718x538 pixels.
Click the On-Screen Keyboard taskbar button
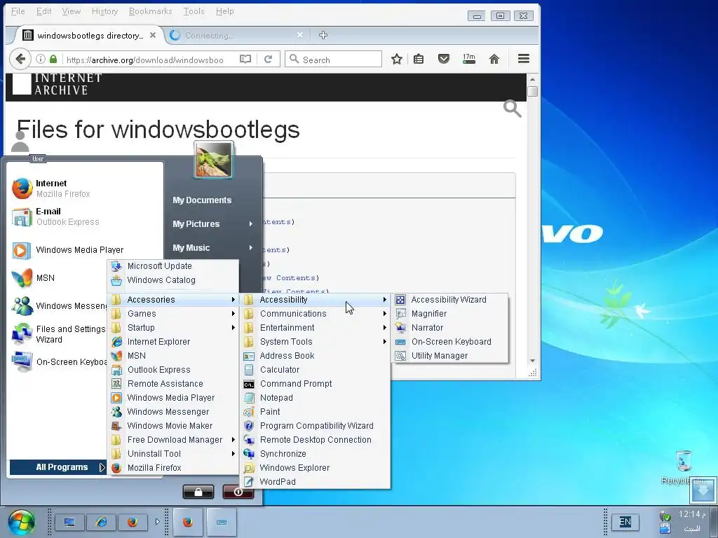pyautogui.click(x=221, y=522)
